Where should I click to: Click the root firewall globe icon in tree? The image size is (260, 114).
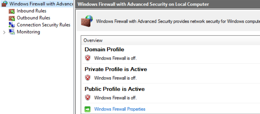click(4, 4)
